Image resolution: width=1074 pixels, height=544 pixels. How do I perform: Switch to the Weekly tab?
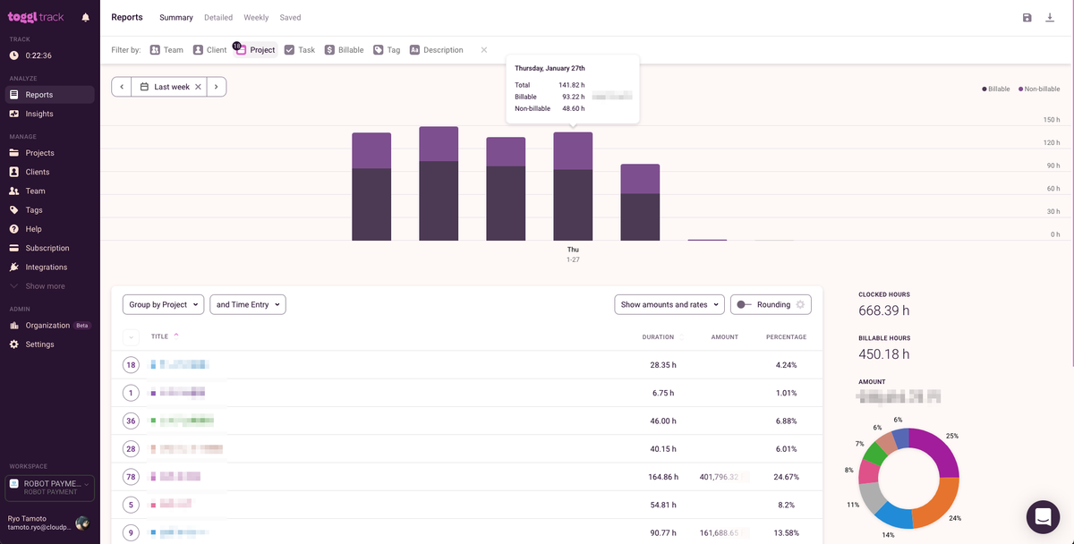point(256,17)
